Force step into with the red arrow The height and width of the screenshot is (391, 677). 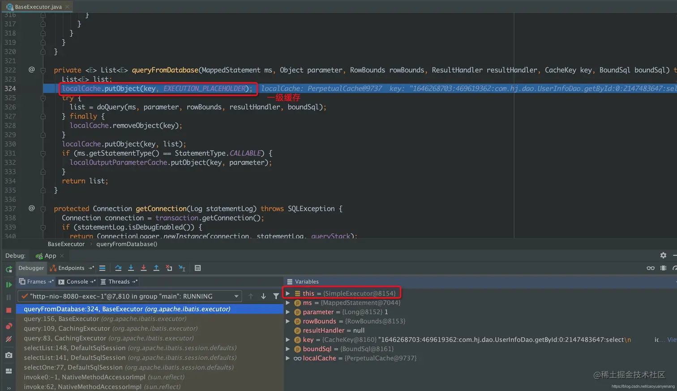[x=143, y=268]
